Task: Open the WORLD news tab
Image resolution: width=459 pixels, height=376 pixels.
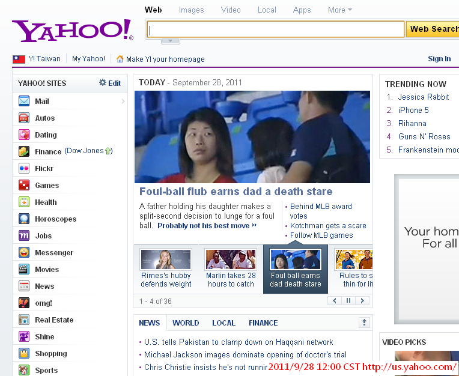Action: pos(186,323)
